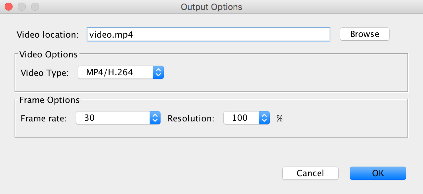This screenshot has width=423, height=194.
Task: Click the "Video location:" label
Action: pos(48,34)
